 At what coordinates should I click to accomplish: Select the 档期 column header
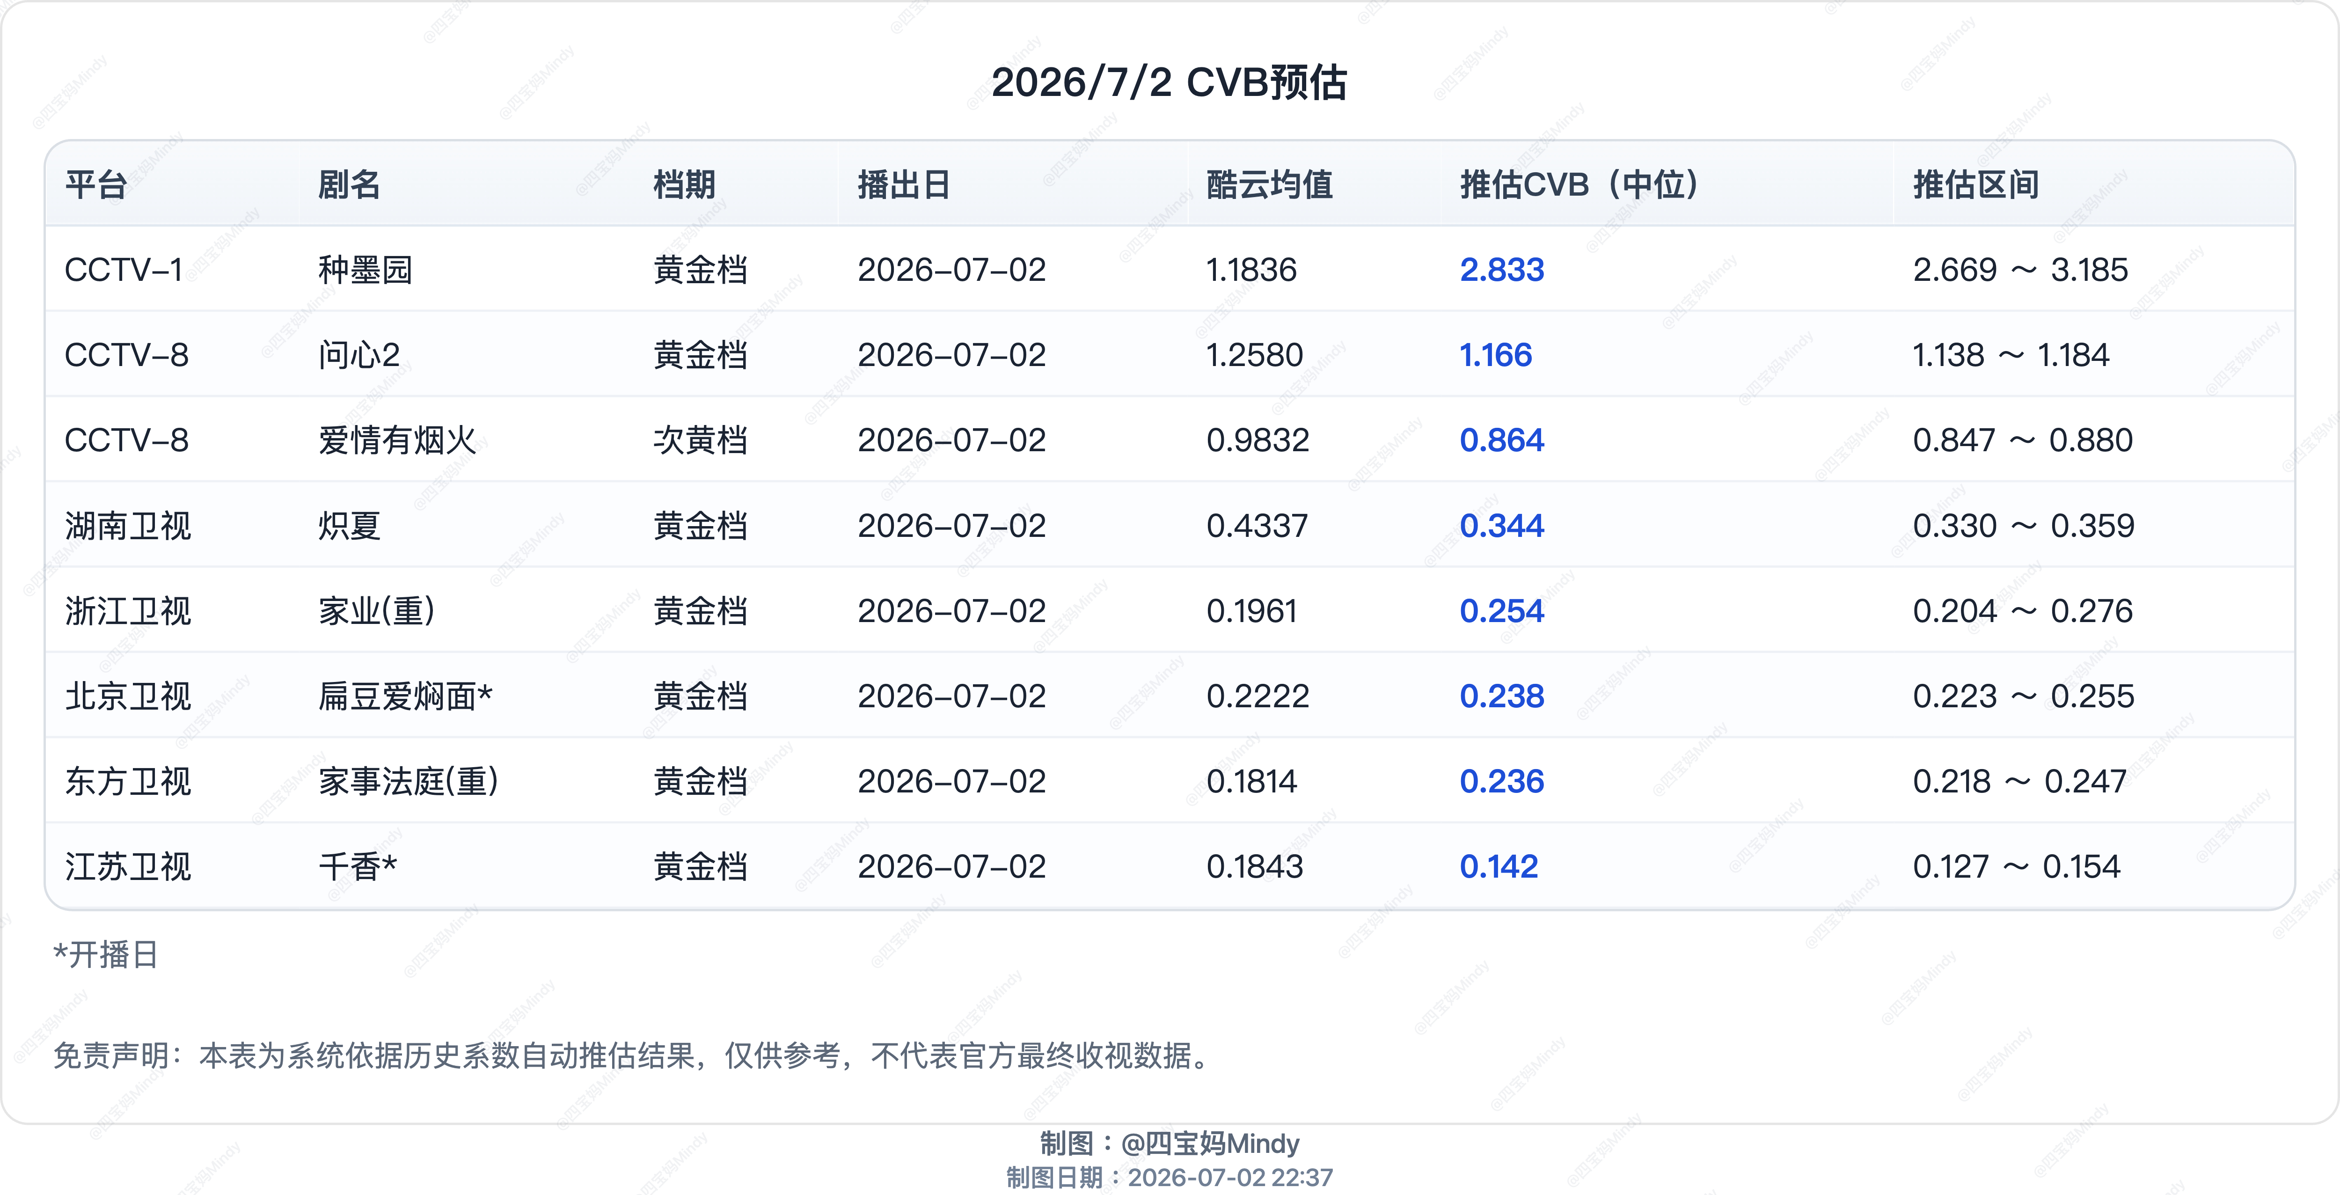point(685,184)
